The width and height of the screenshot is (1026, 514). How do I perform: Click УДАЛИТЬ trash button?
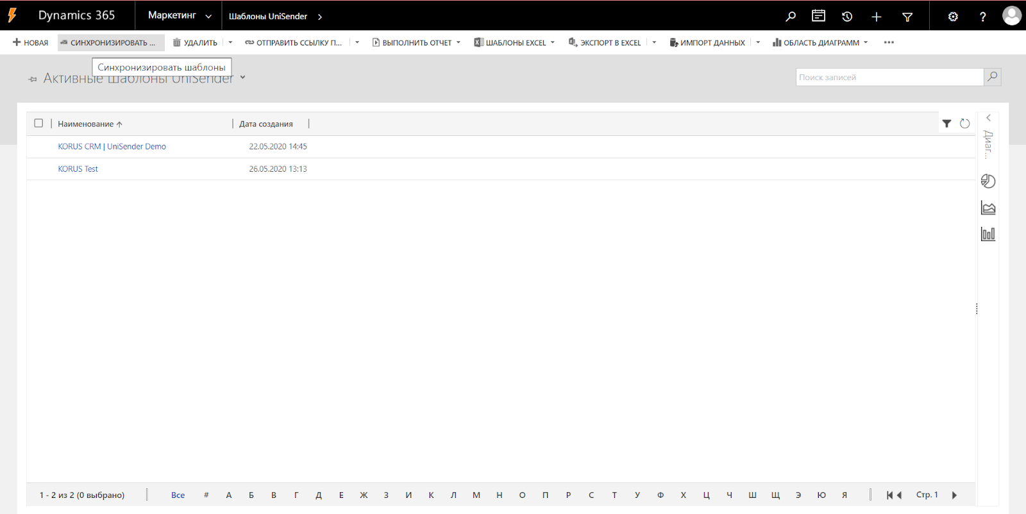tap(196, 42)
